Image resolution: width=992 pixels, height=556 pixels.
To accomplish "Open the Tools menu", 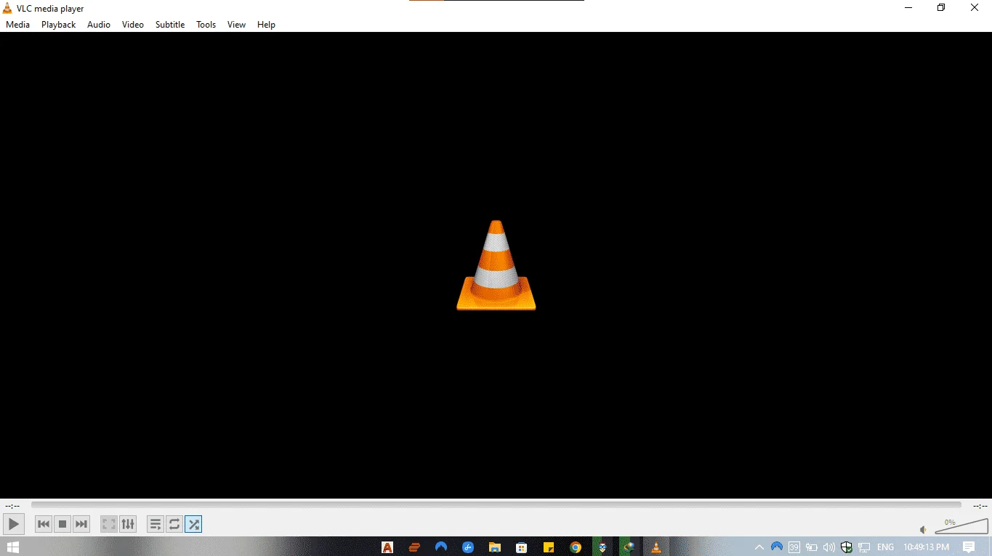I will pyautogui.click(x=206, y=25).
